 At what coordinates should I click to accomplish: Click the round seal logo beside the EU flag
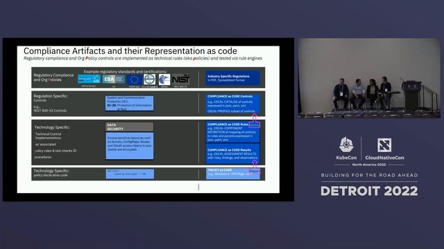(150, 80)
